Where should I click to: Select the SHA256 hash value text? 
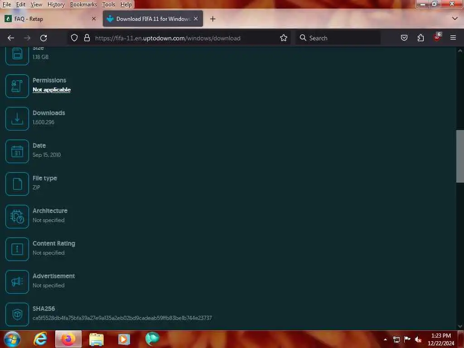tap(122, 318)
